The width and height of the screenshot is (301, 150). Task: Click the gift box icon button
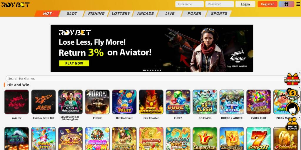286,4
